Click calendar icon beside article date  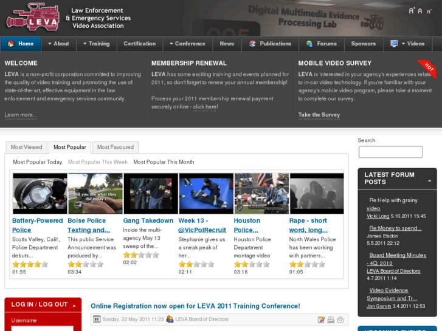97,319
